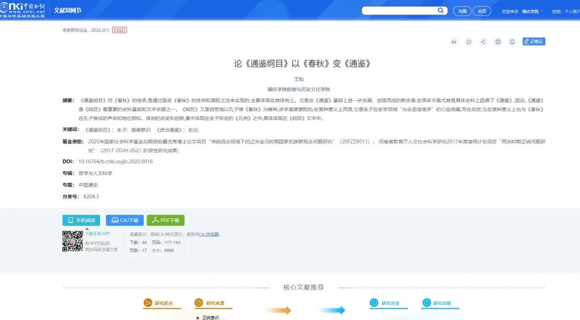Select the 研究来源 icon
Screen dimensions: 580x320
199,303
